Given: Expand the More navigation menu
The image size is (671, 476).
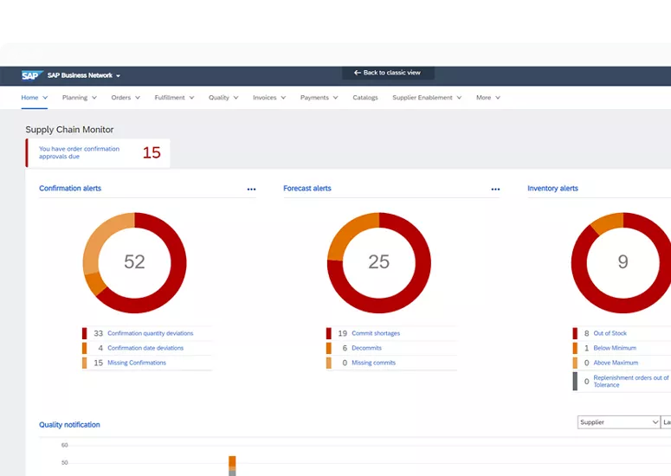Looking at the screenshot, I should (x=487, y=98).
